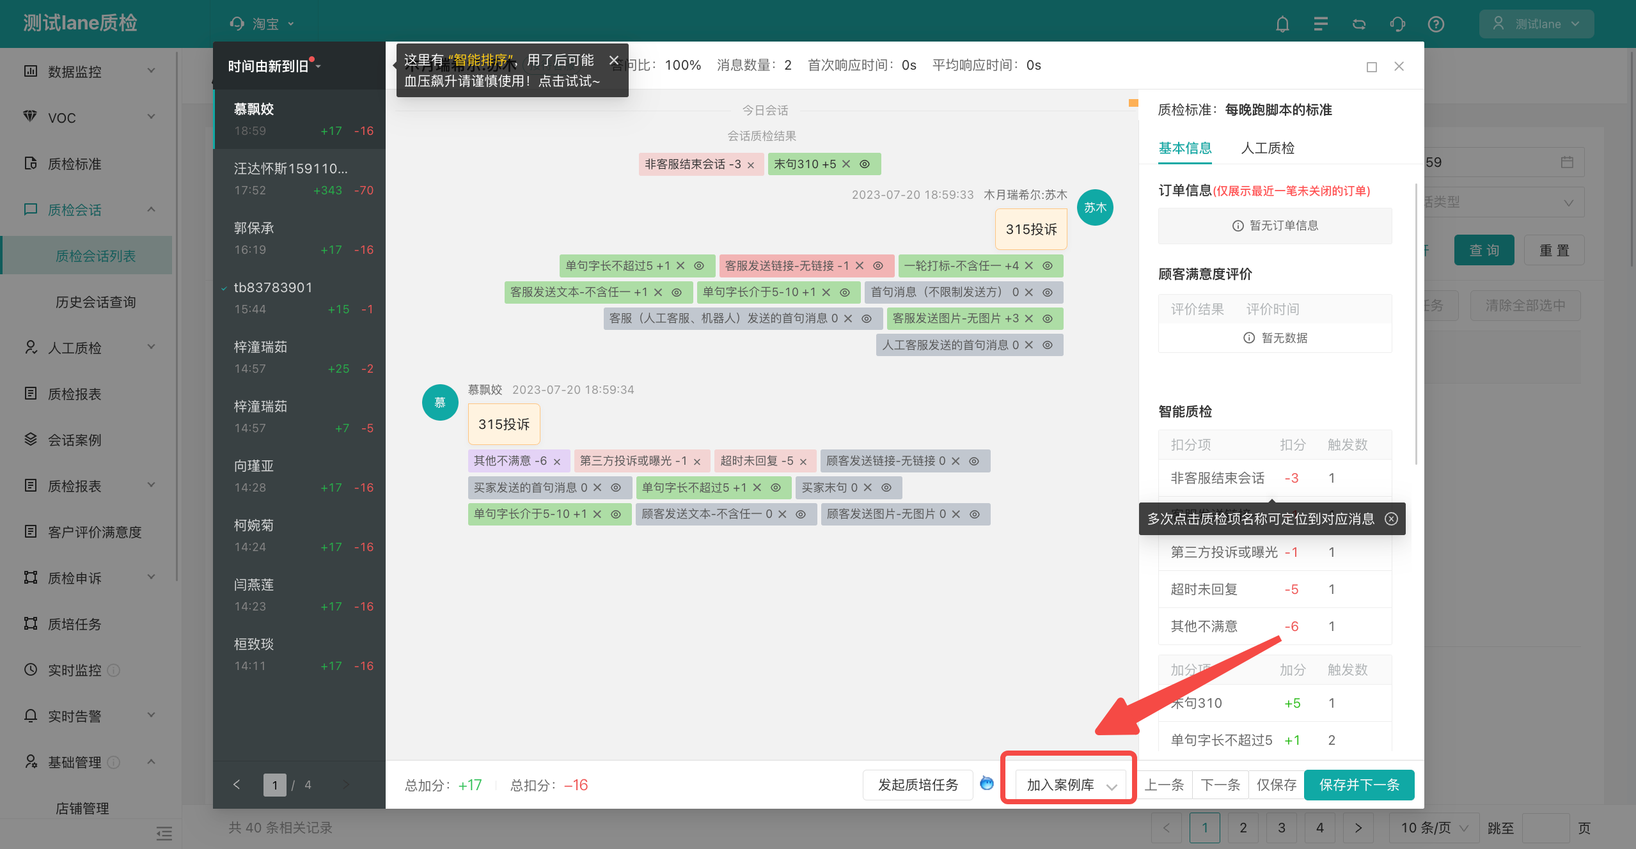The width and height of the screenshot is (1636, 849).
Task: Remove the 其他不满意 -6 tag
Action: pos(556,462)
